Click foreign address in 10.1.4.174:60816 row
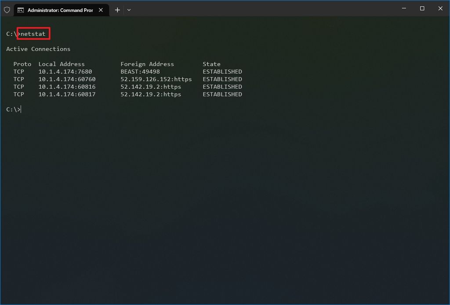 (151, 87)
